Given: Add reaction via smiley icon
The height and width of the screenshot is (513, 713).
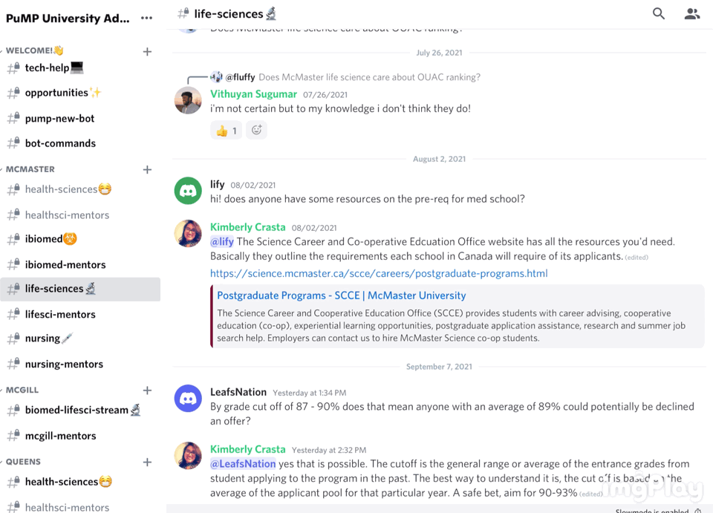Looking at the screenshot, I should (256, 131).
